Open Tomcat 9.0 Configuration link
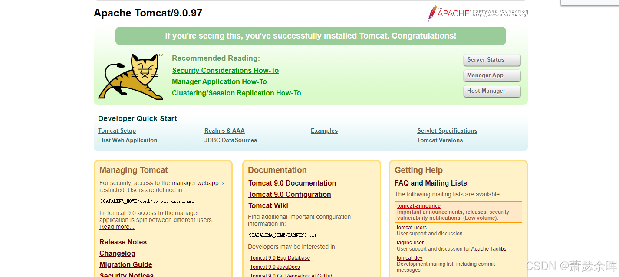 290,194
